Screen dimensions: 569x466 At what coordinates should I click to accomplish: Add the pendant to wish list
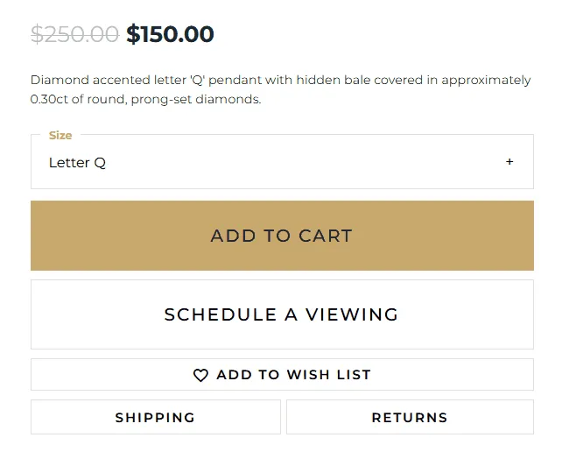click(x=282, y=375)
